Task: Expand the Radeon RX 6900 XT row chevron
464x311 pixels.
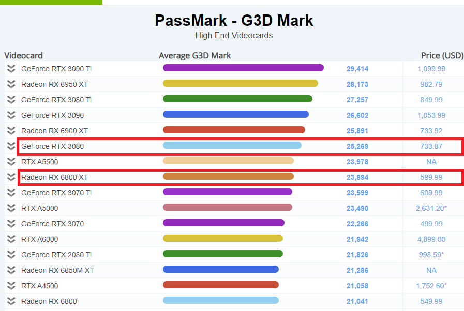Action: click(x=11, y=131)
